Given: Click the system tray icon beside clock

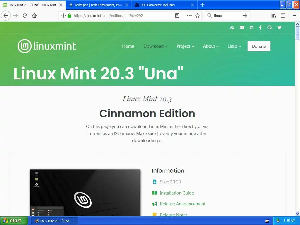Looking at the screenshot, I should coord(278,221).
